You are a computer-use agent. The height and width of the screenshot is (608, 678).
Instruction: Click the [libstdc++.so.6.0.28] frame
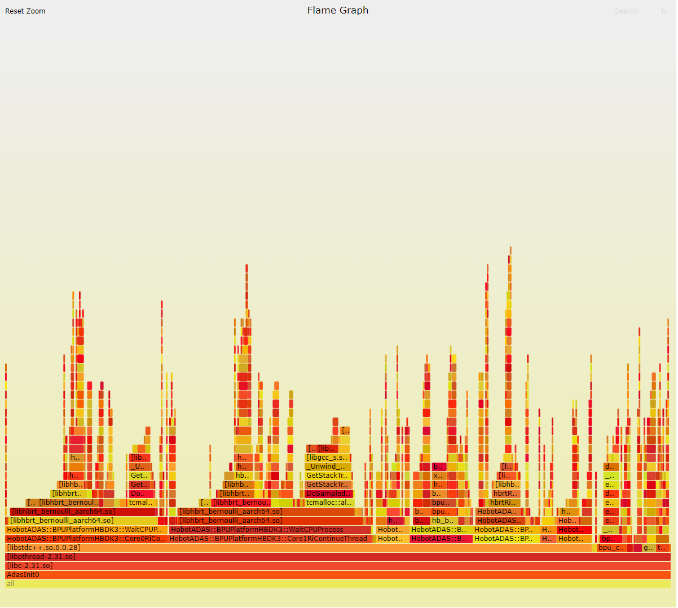[x=298, y=548]
